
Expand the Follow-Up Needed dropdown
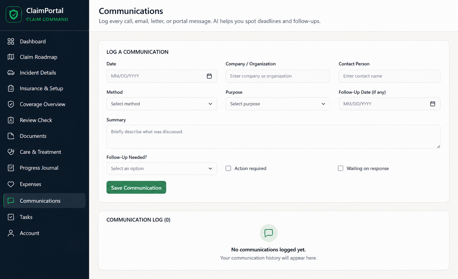162,168
